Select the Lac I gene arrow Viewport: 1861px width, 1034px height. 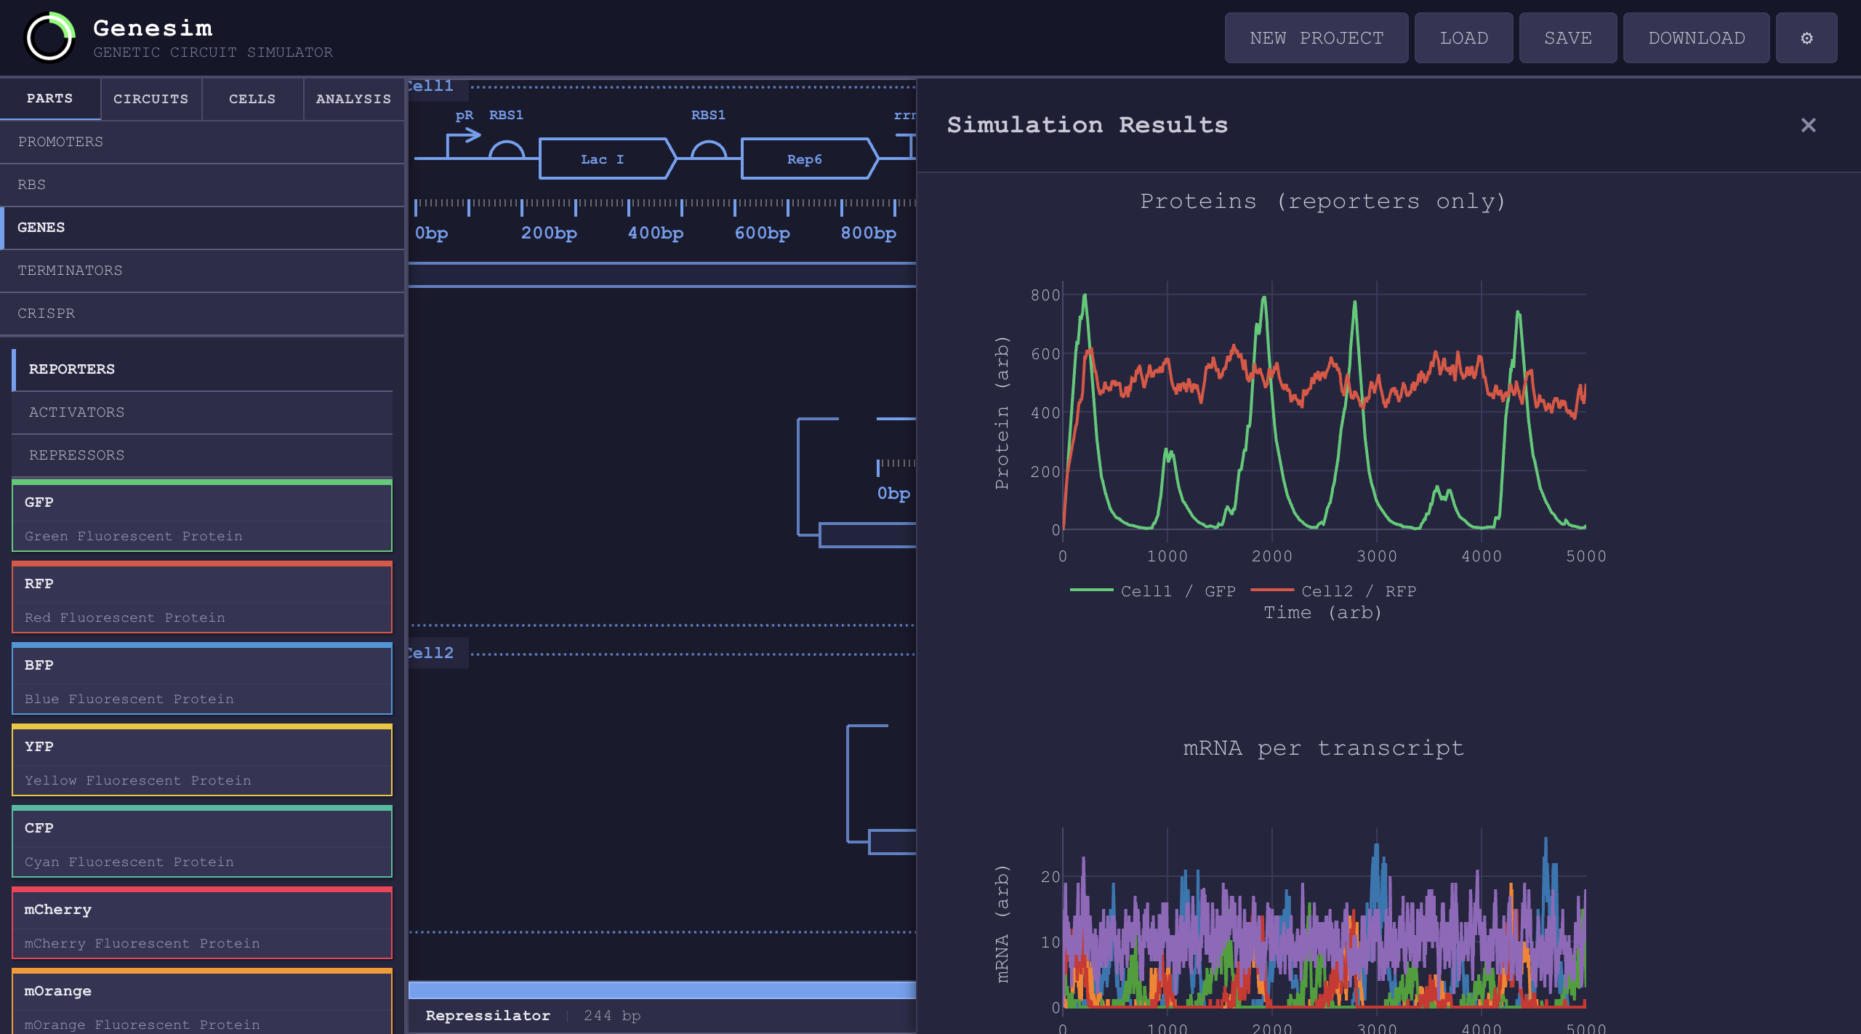point(606,159)
